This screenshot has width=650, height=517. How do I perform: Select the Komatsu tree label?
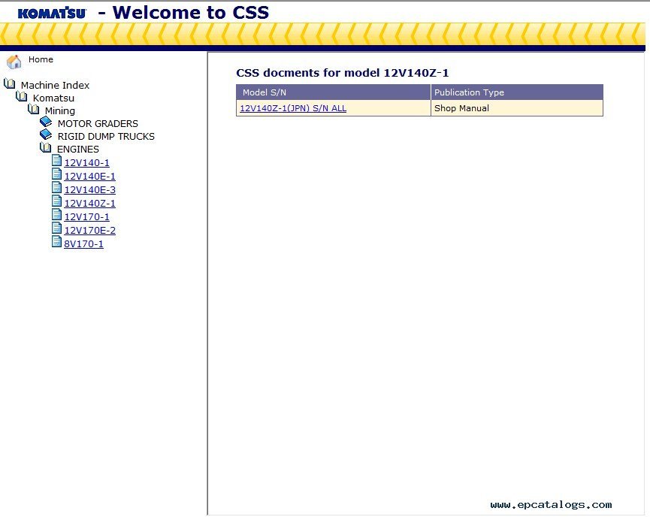click(53, 98)
